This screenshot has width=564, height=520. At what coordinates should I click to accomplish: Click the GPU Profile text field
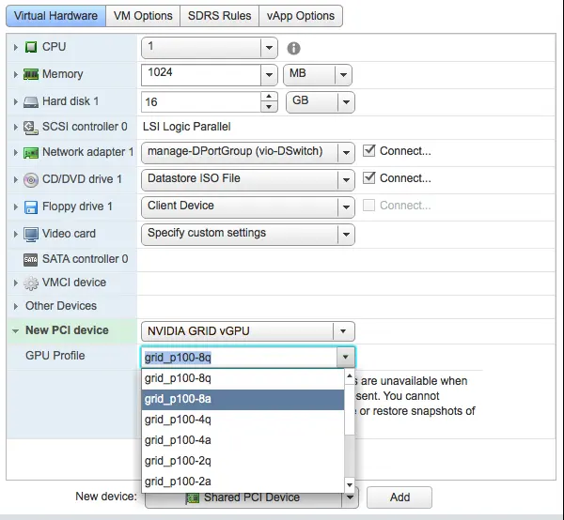click(239, 358)
